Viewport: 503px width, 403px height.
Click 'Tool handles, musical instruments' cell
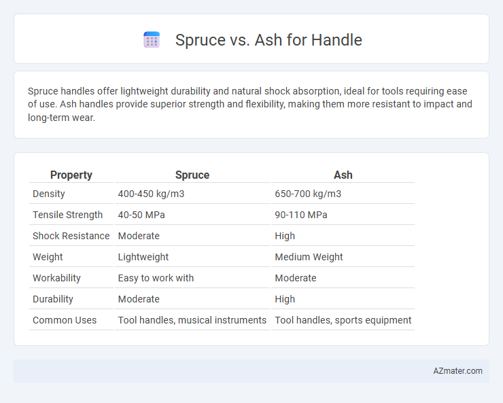tap(192, 320)
